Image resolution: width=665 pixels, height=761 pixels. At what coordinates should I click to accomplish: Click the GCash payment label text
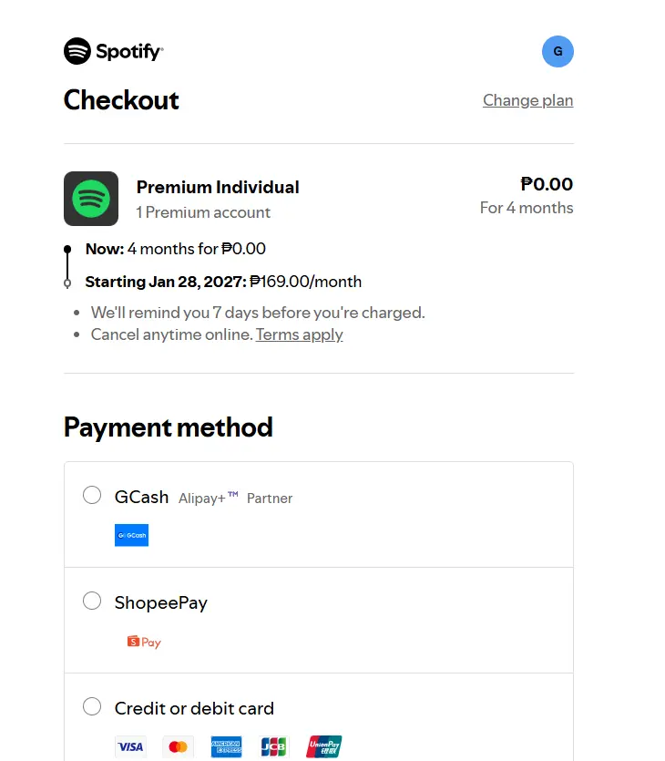(141, 497)
